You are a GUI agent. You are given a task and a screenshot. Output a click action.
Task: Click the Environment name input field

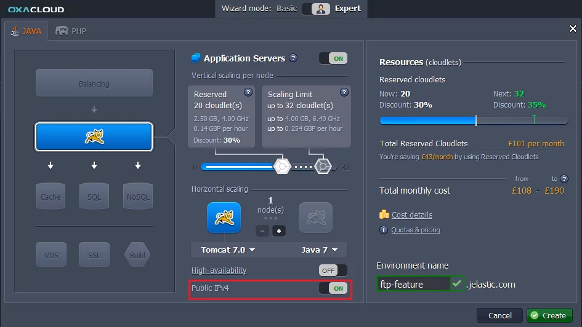[x=413, y=284]
